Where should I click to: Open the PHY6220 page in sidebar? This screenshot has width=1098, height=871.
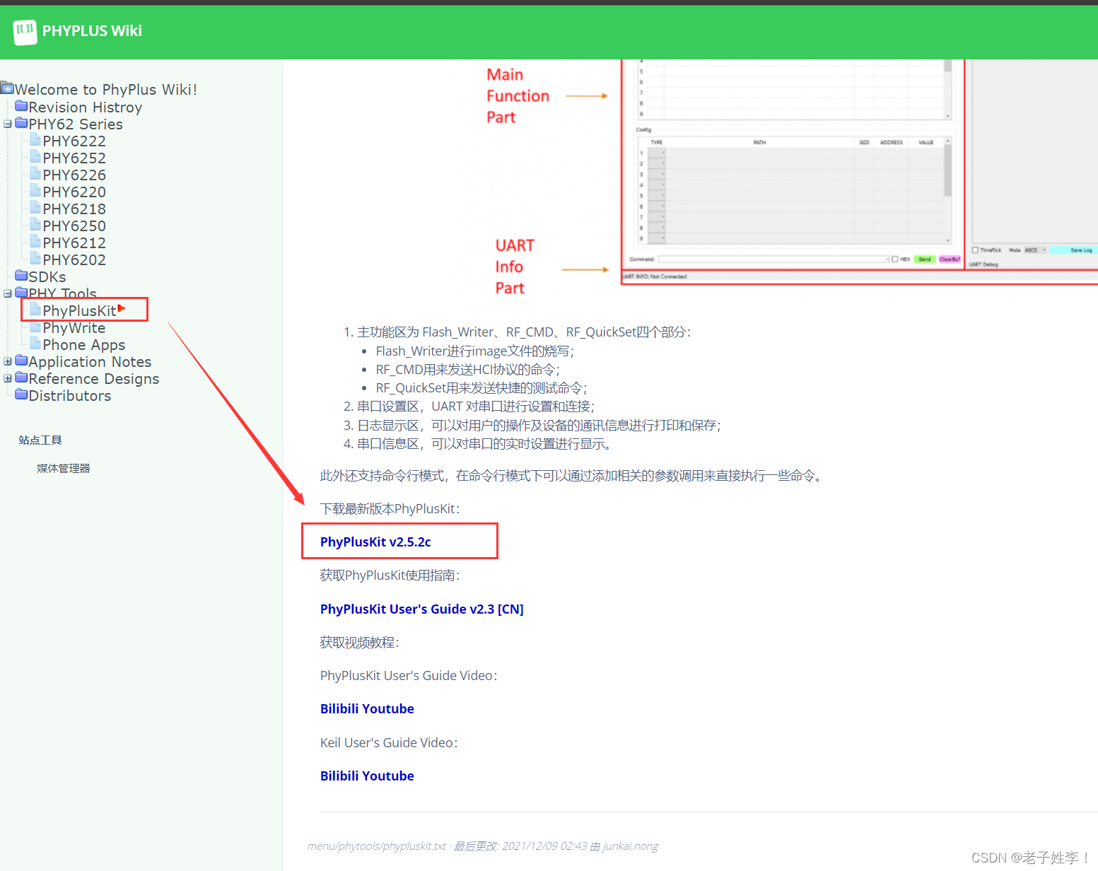74,192
